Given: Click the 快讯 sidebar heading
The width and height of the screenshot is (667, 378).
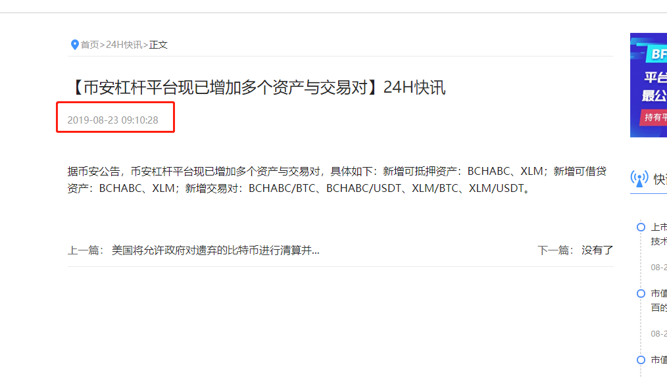Looking at the screenshot, I should (660, 179).
